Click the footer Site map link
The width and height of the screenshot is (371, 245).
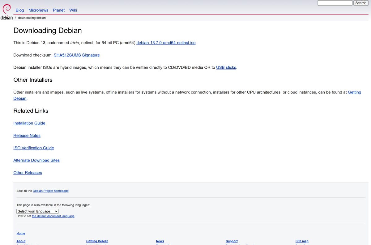click(x=302, y=241)
